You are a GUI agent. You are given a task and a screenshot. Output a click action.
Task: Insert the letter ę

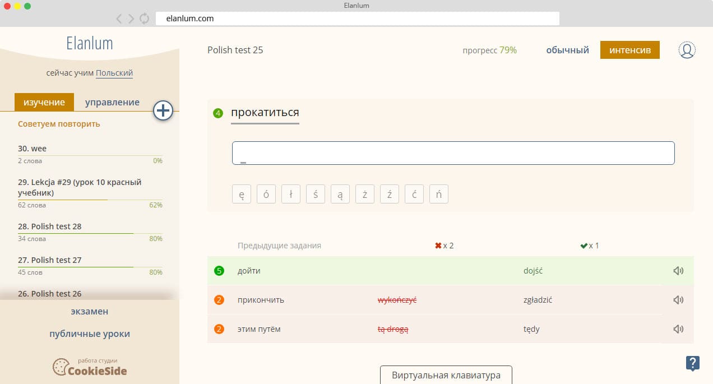(x=242, y=194)
